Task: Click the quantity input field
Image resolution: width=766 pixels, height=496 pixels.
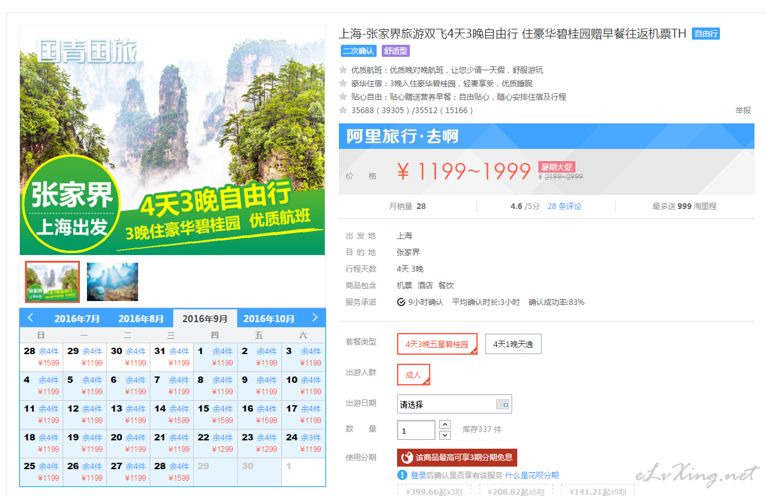Action: pyautogui.click(x=416, y=430)
